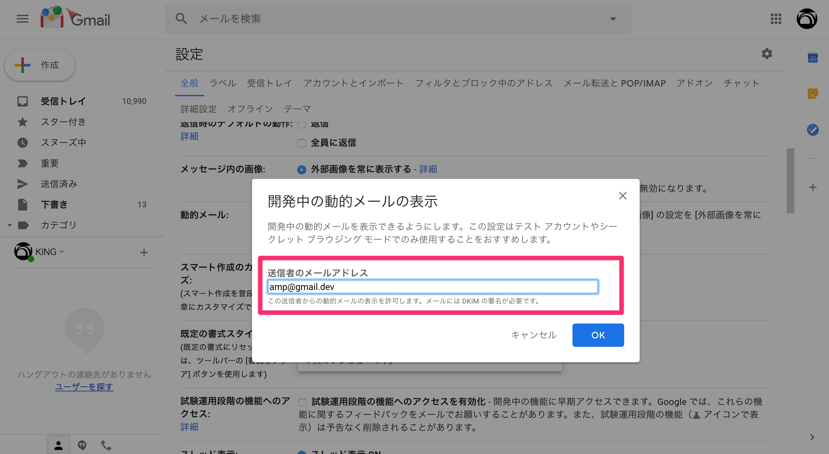Click the ユーザーを探す link
This screenshot has width=829, height=454.
tap(84, 387)
